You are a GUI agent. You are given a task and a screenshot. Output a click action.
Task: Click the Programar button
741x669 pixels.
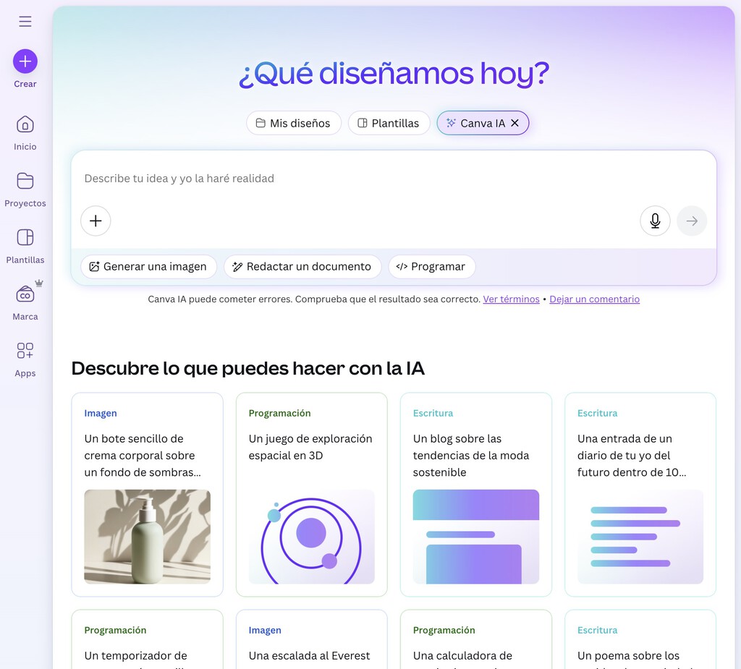point(431,266)
